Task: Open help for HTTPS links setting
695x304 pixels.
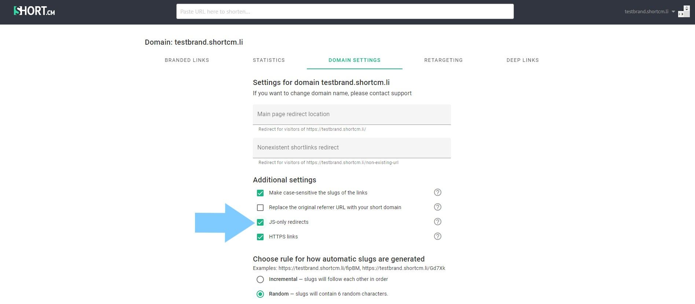Action: 437,236
